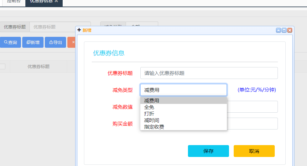Click the plus icon in the dialog title

79,30
